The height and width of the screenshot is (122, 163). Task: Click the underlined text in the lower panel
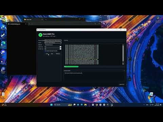[74, 73]
